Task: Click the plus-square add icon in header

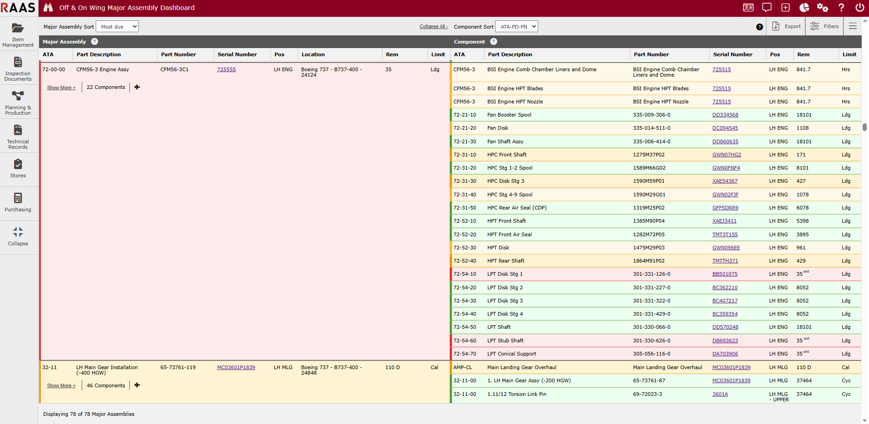Action: point(786,8)
